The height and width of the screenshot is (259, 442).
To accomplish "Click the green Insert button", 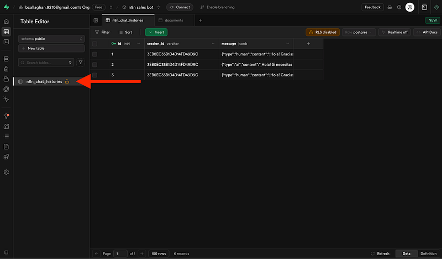I will point(156,32).
